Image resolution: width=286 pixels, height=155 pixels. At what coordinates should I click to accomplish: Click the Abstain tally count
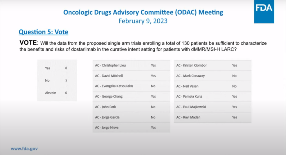click(66, 93)
